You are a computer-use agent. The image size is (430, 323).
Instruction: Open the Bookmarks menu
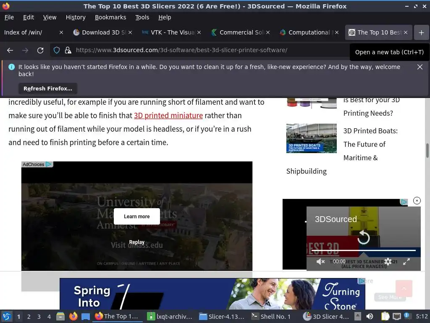(x=110, y=17)
